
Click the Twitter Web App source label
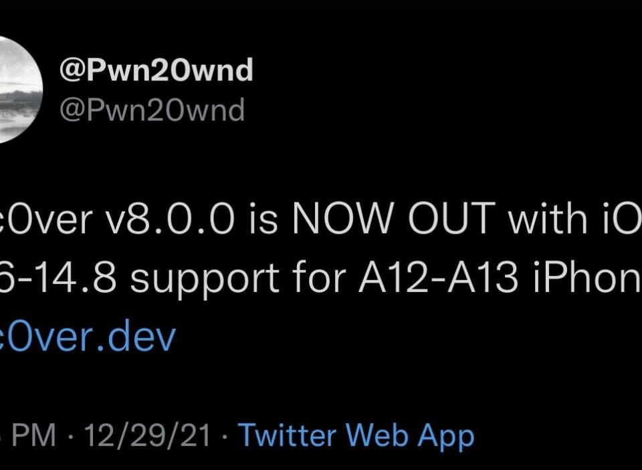[x=356, y=436]
